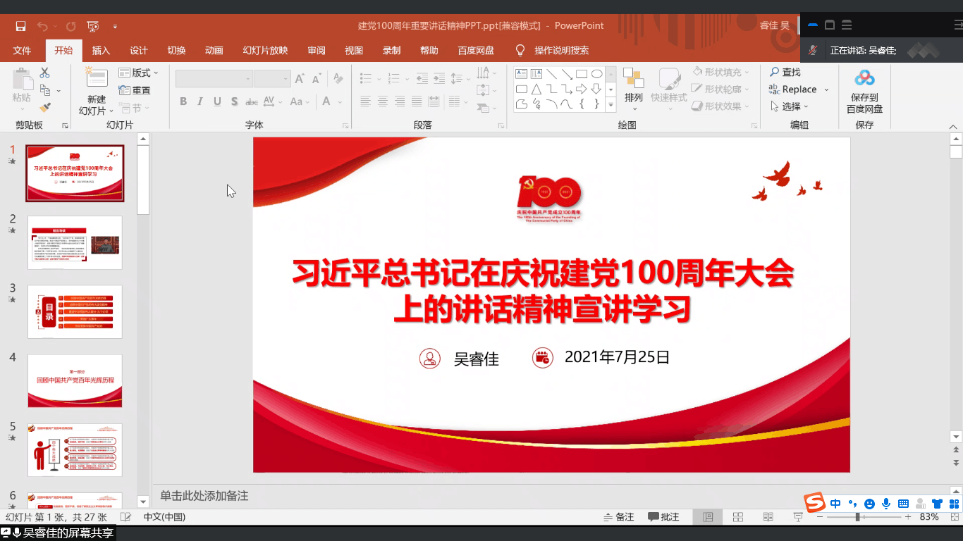Viewport: 963px width, 541px height.
Task: Select the Format Painter brush icon
Action: [45, 107]
